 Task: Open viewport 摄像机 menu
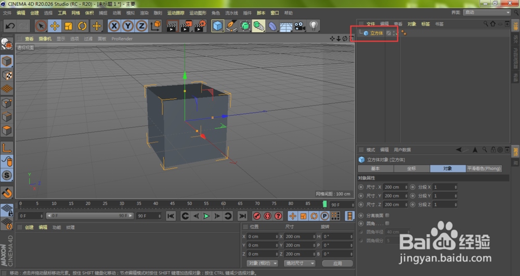pos(45,39)
